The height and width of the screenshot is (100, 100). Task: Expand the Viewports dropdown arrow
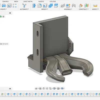[x=64, y=88]
